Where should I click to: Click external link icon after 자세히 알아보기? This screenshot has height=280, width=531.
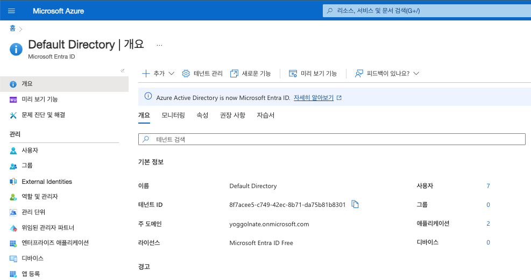(x=339, y=98)
